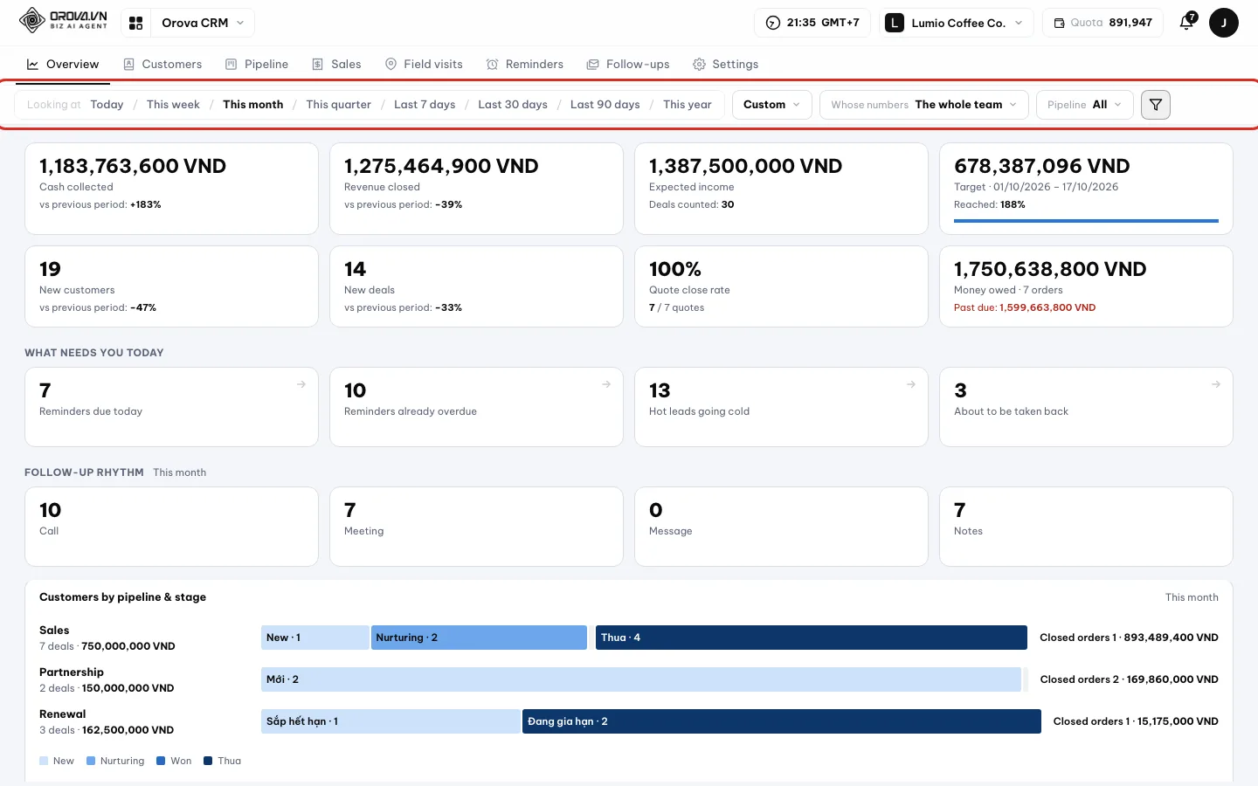Select the This quarter period filter

click(338, 105)
